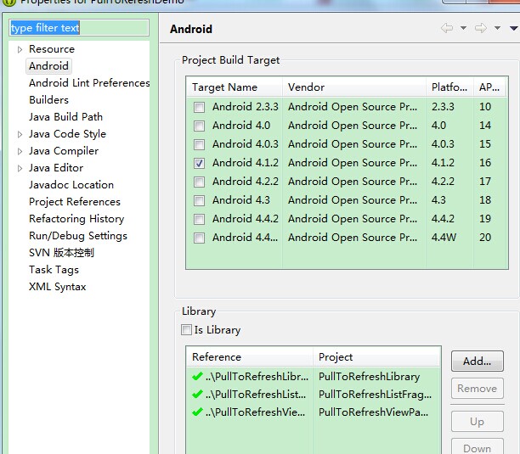This screenshot has height=454, width=520.
Task: Click the green check icon for PullToRefreshLibrary
Action: point(197,377)
